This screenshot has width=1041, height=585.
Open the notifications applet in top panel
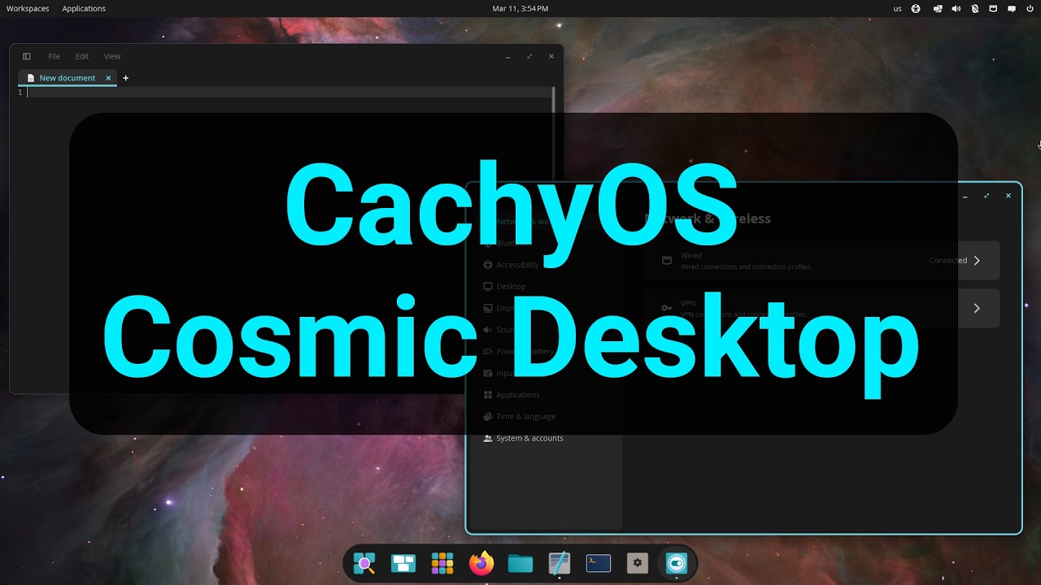coord(1012,9)
